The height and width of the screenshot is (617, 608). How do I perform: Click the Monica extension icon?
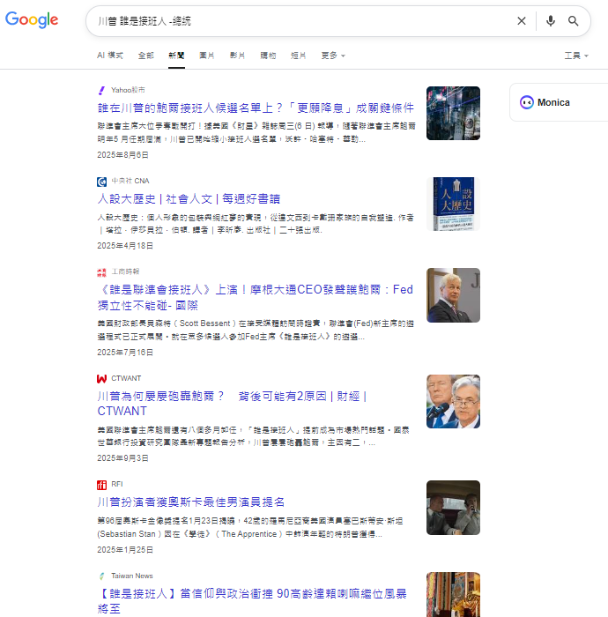click(527, 102)
